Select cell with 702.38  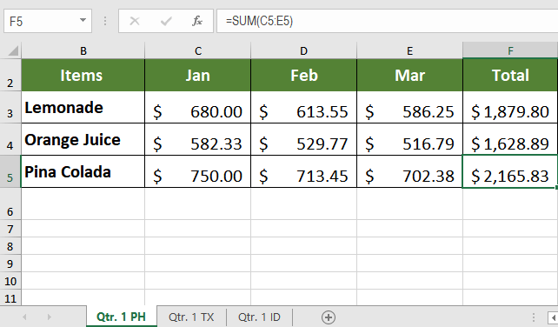(x=409, y=171)
